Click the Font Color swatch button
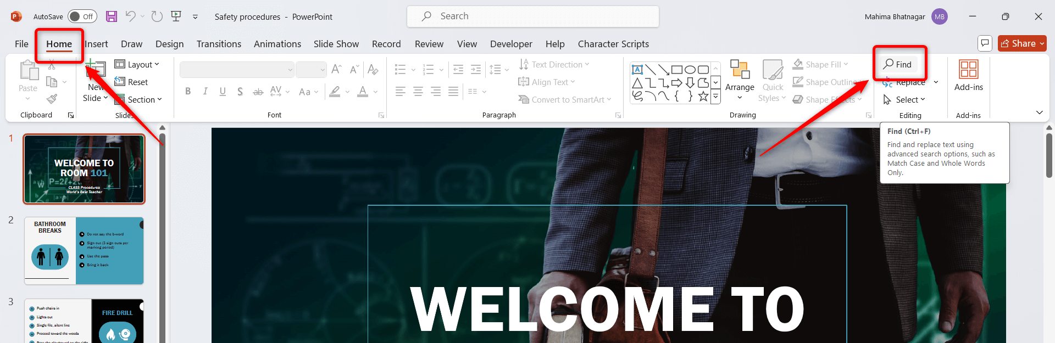The height and width of the screenshot is (343, 1055). (363, 92)
